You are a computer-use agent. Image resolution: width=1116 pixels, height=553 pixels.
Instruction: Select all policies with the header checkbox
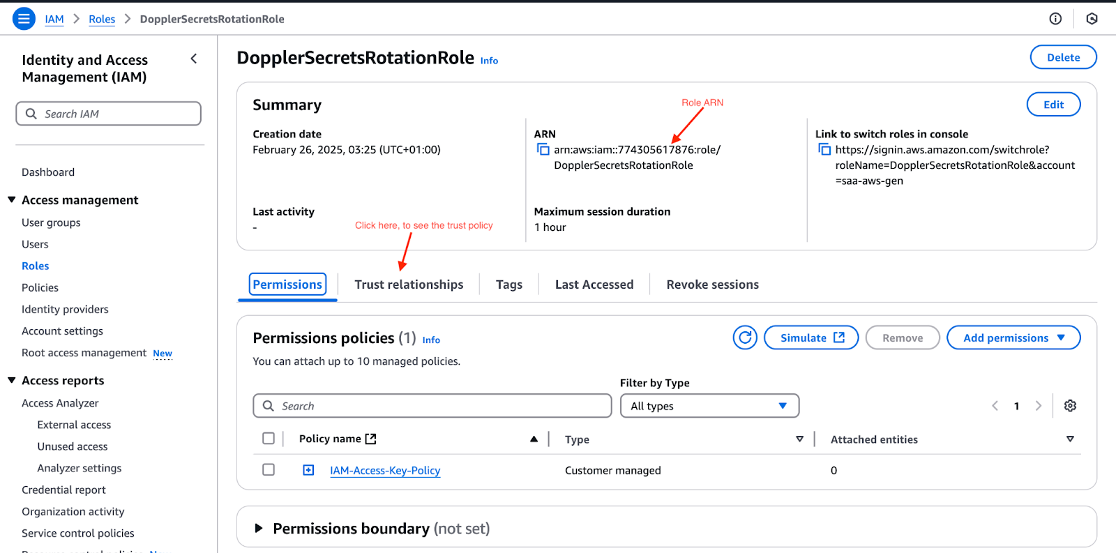(269, 438)
